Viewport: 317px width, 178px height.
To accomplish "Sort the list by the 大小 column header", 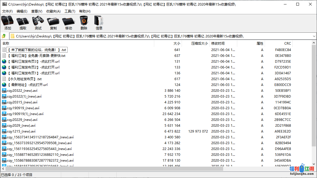I will click(177, 44).
